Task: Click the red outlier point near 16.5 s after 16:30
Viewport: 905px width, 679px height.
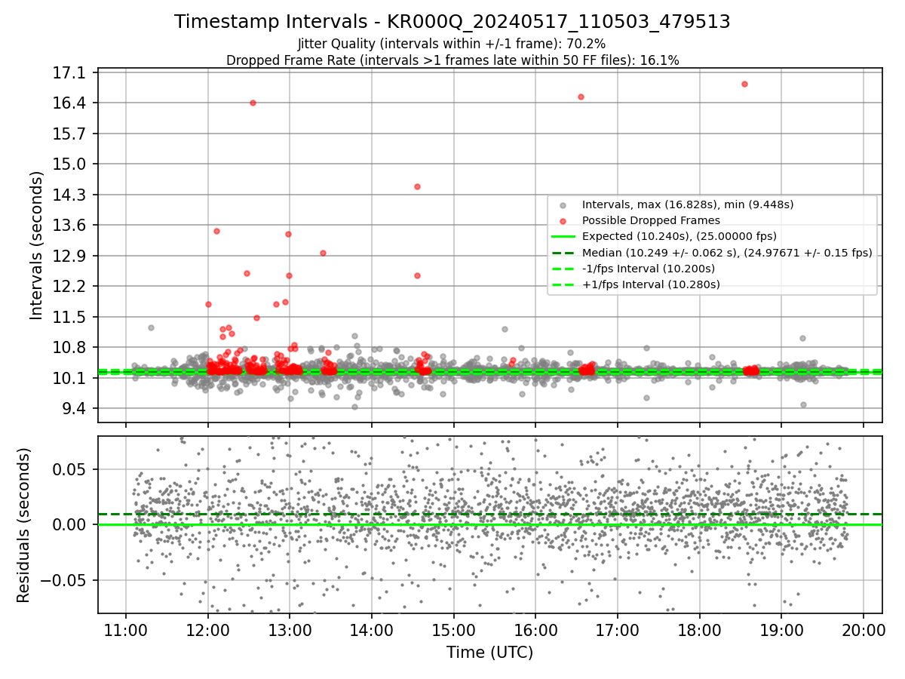Action: (581, 97)
